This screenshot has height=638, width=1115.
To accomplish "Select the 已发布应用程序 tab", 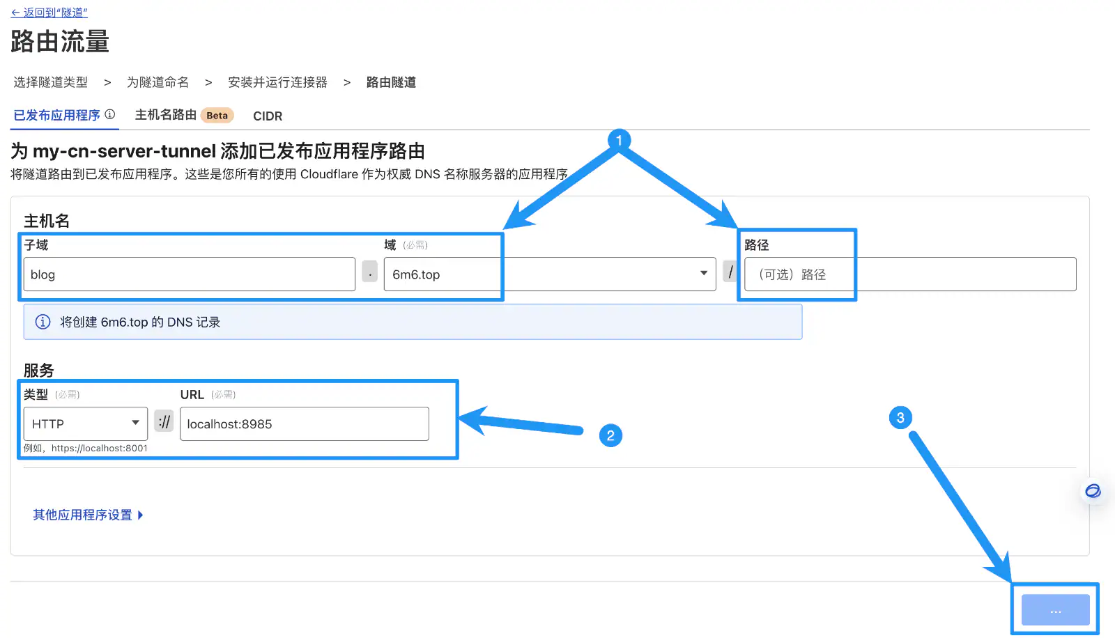I will (x=58, y=114).
